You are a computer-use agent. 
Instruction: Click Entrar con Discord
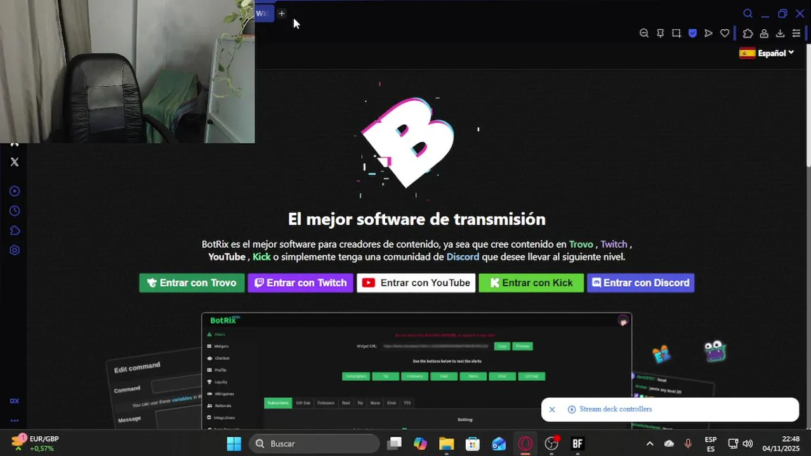pyautogui.click(x=641, y=283)
